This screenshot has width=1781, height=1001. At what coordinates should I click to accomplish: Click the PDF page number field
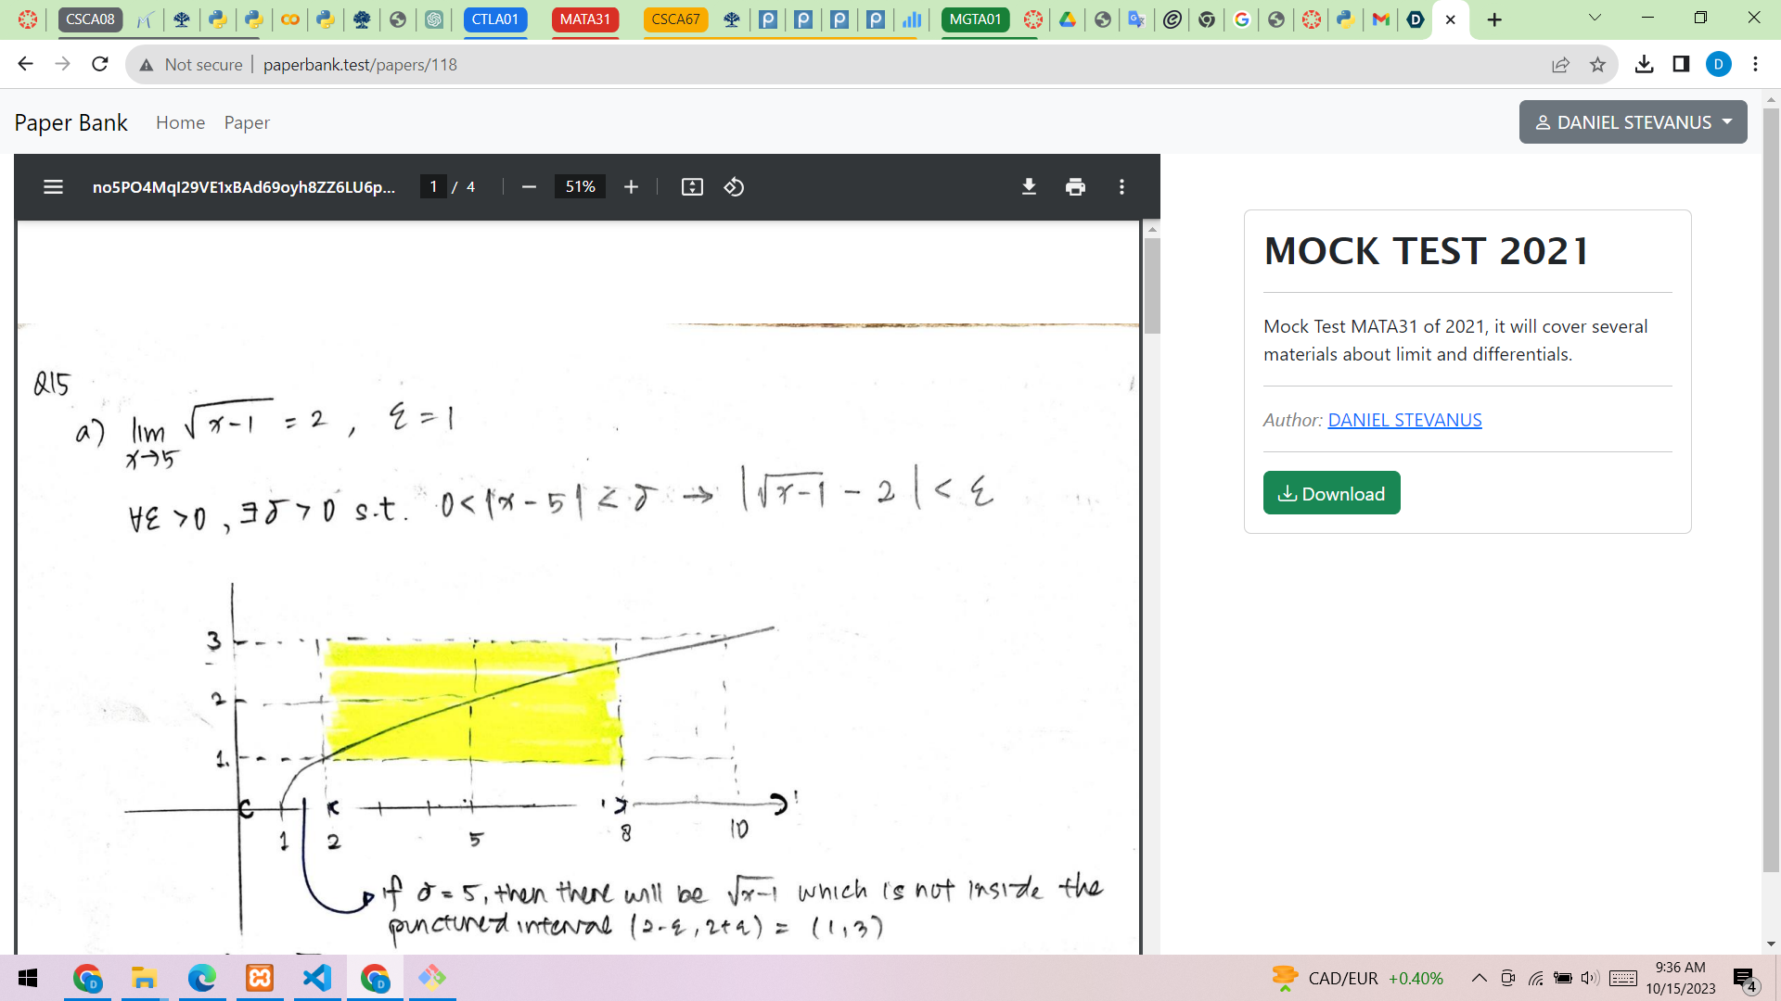(433, 187)
